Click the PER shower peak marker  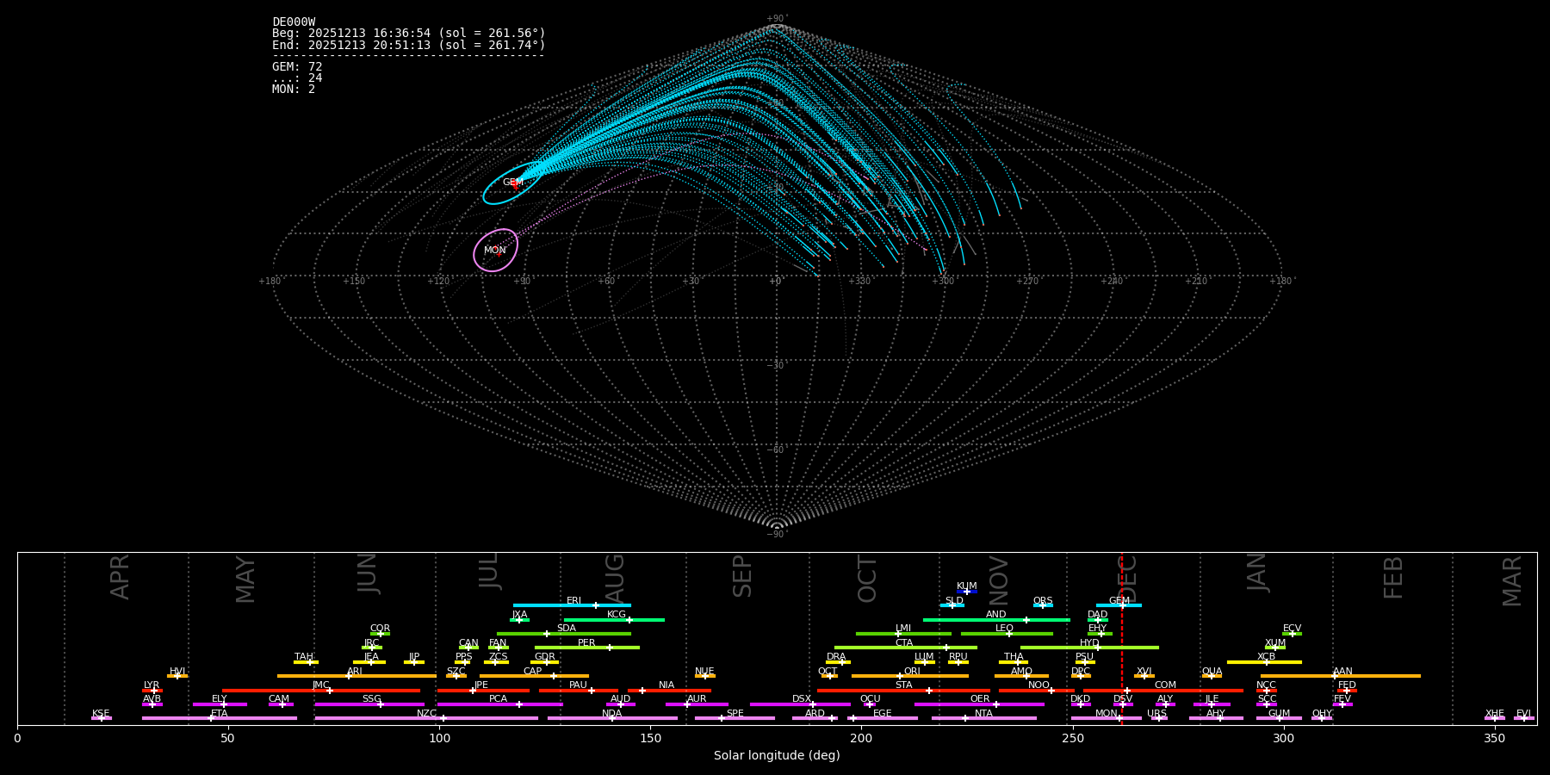click(x=610, y=648)
